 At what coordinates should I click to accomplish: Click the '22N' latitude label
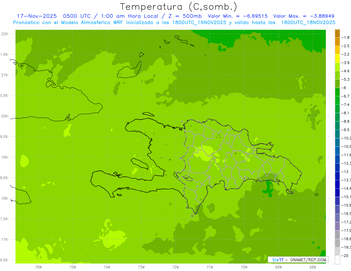click(x=5, y=34)
